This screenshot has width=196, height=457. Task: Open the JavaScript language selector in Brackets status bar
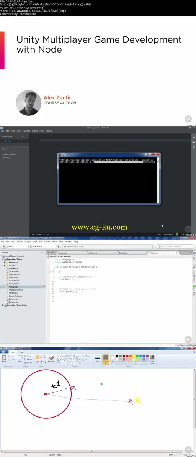pos(168,234)
